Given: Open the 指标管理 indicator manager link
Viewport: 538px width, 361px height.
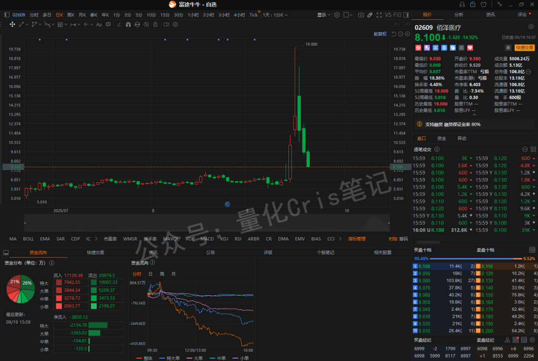Looking at the screenshot, I should (x=356, y=239).
